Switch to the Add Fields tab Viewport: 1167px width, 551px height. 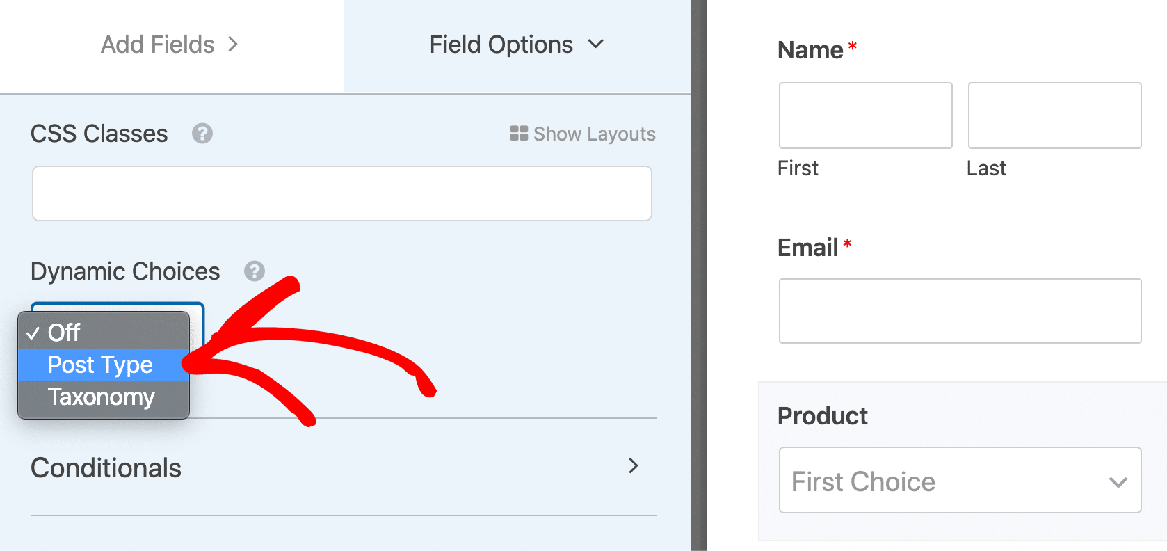[x=157, y=45]
